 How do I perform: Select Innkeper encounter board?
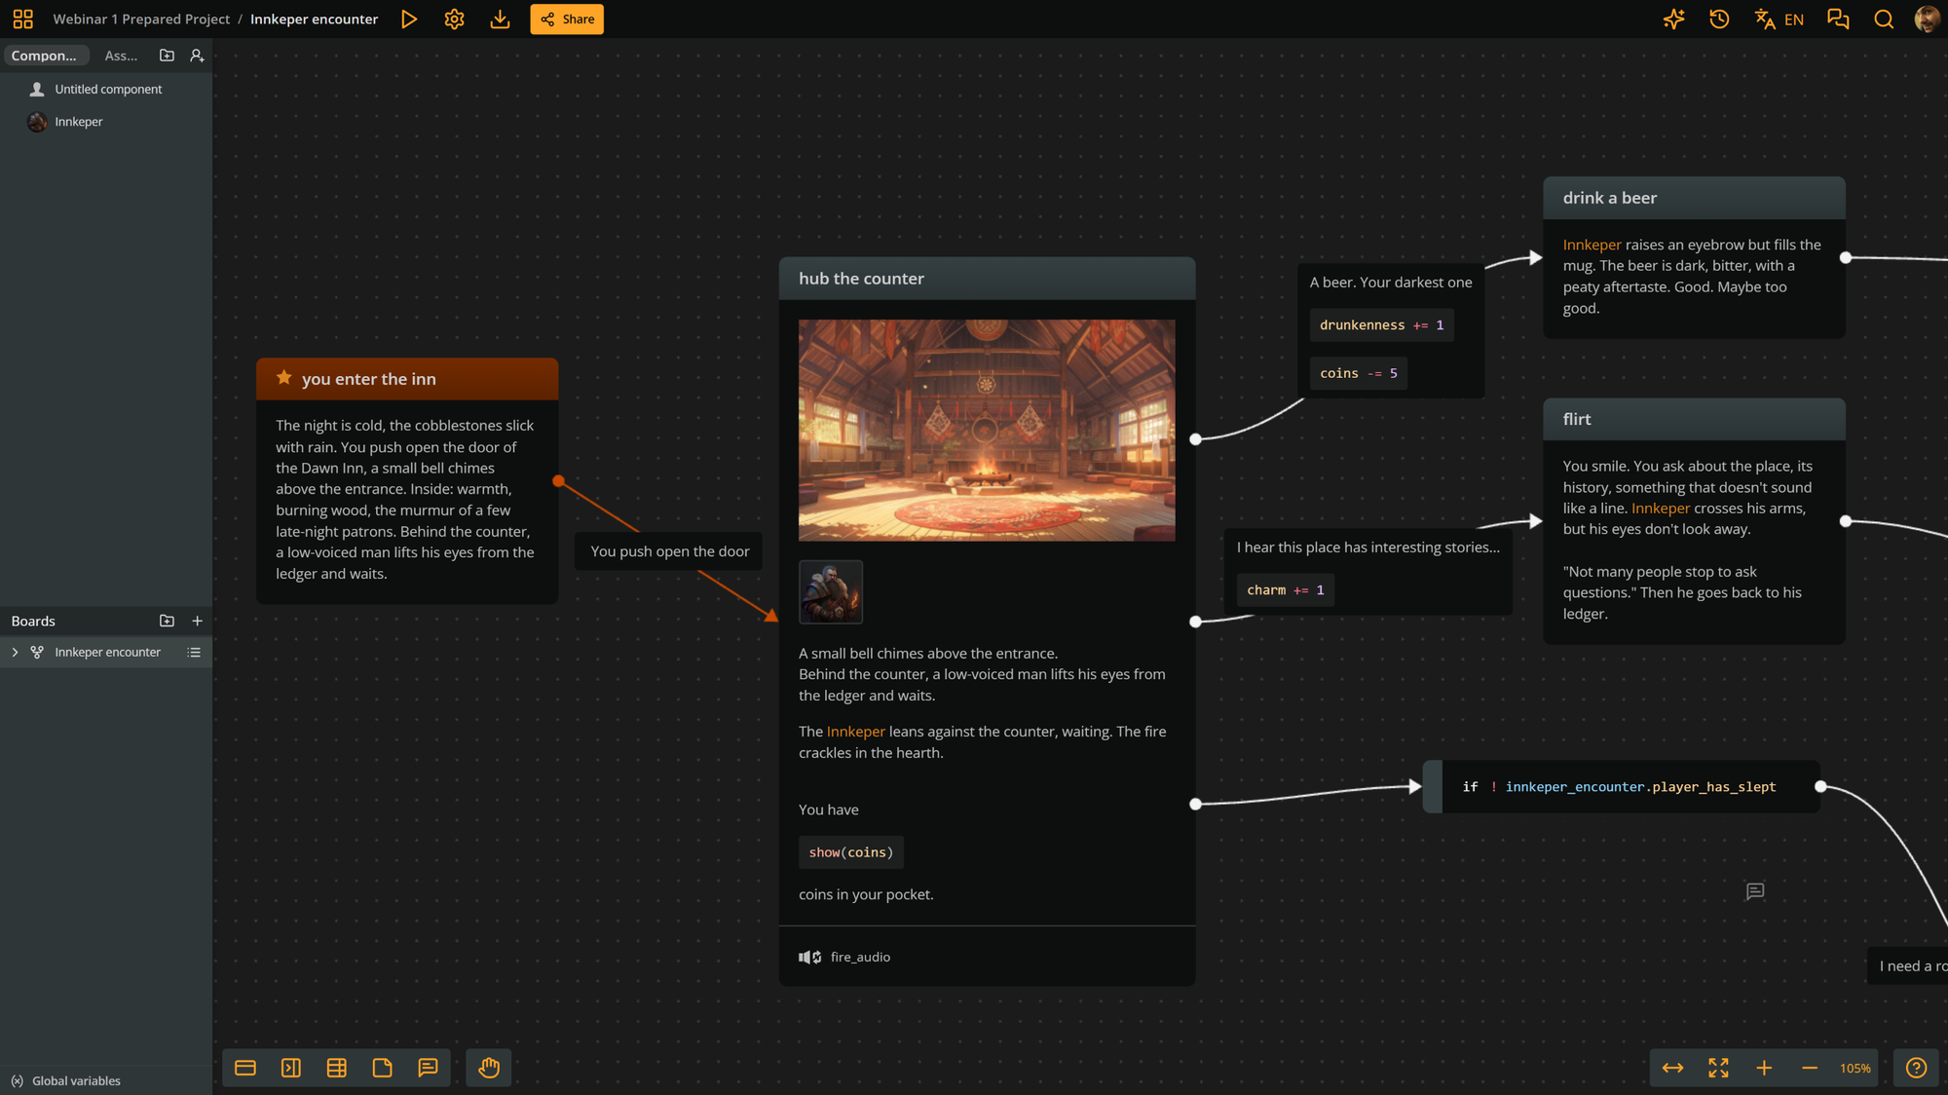click(x=107, y=652)
